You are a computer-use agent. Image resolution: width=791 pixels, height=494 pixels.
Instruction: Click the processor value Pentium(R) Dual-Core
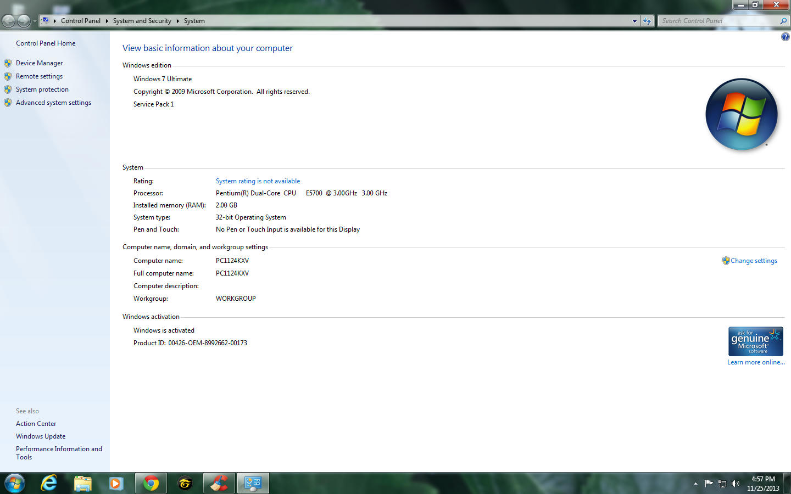[302, 193]
